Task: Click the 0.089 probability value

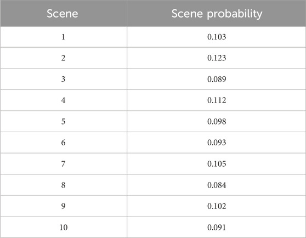Action: [x=217, y=79]
